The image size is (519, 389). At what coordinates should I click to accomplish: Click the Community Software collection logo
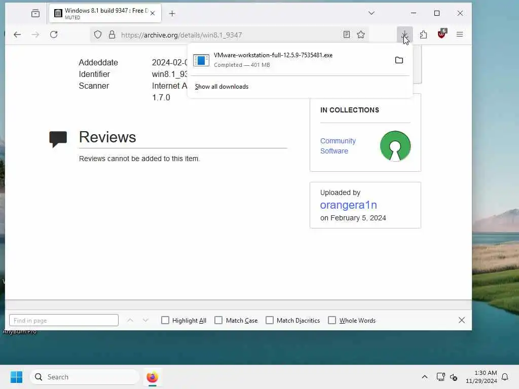pyautogui.click(x=395, y=146)
